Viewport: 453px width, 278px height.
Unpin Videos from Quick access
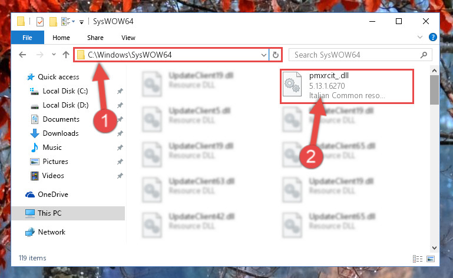point(120,176)
